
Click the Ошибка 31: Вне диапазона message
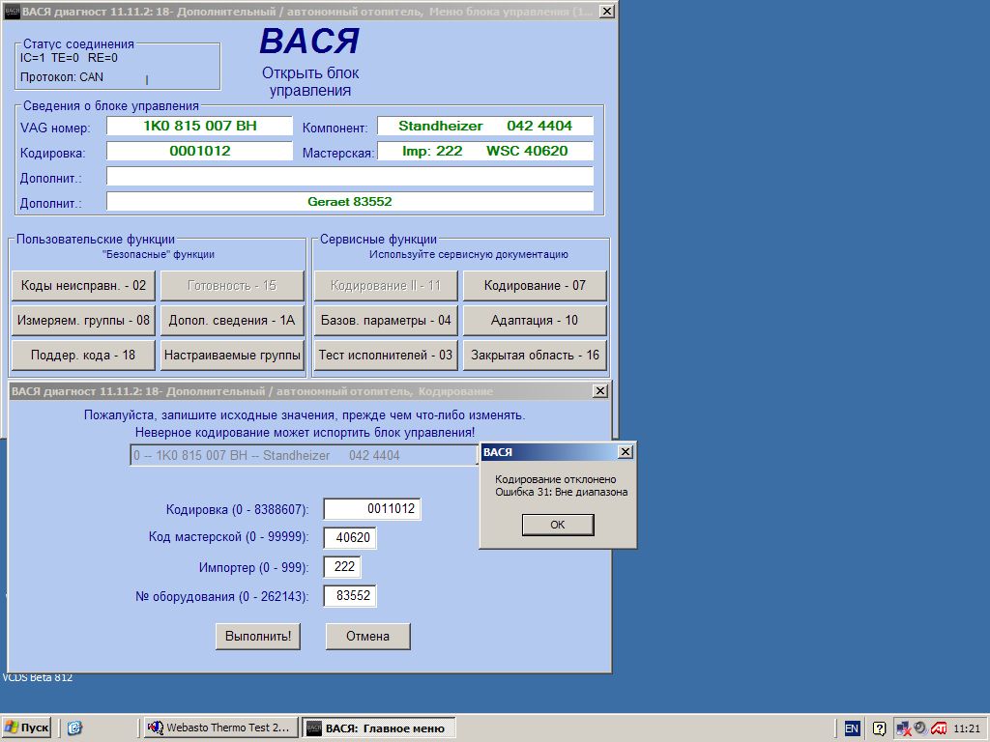tap(562, 492)
